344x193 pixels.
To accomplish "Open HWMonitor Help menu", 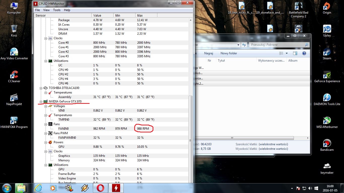I will (x=67, y=10).
